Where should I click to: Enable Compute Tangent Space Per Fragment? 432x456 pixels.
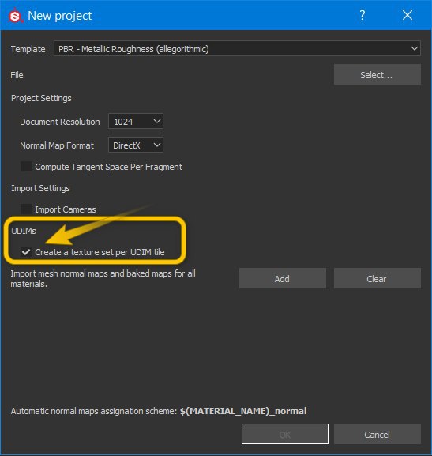[x=26, y=167]
